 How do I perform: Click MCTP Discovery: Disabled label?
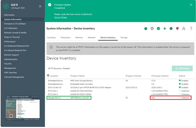tap(59, 69)
